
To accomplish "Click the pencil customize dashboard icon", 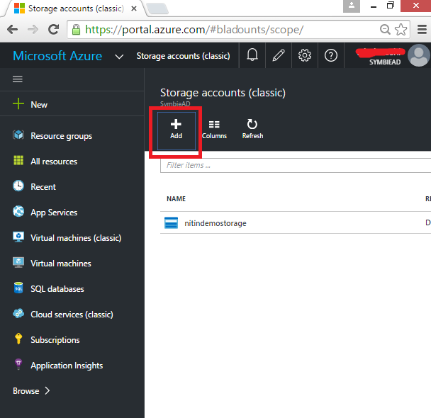I will coord(279,55).
